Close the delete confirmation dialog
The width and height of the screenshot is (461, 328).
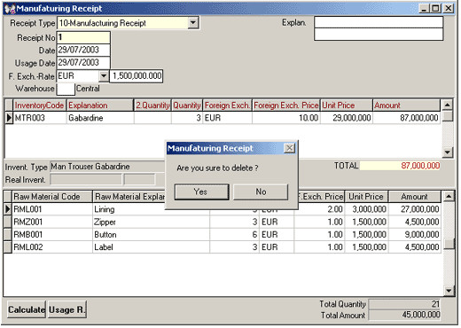(x=289, y=148)
